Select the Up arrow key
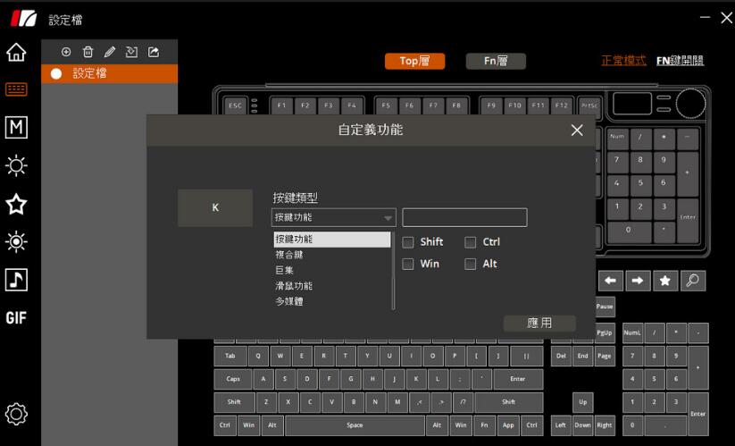The width and height of the screenshot is (735, 446). click(582, 402)
